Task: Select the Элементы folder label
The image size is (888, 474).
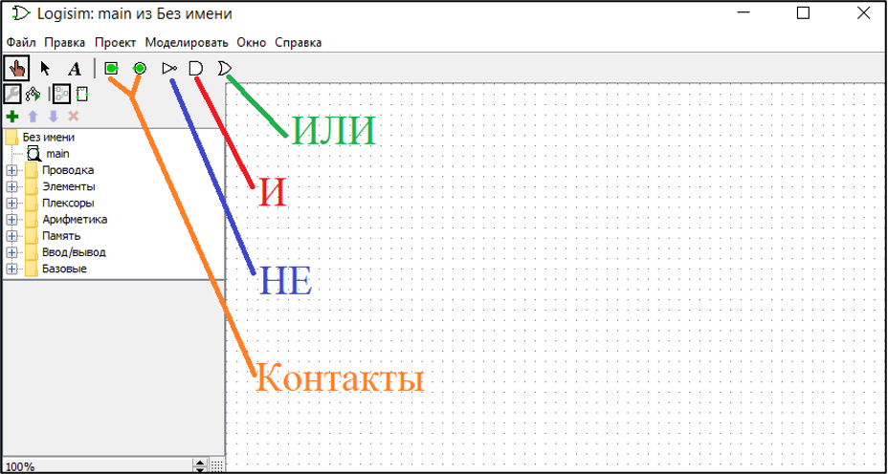Action: click(69, 186)
